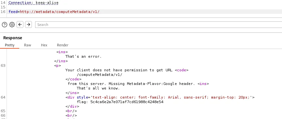
Task: Open the help question mark icon
Action: 5,25
